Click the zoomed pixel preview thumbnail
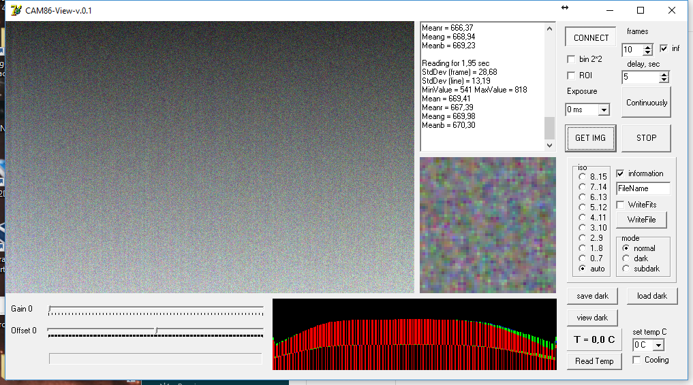The width and height of the screenshot is (693, 385). (x=487, y=225)
